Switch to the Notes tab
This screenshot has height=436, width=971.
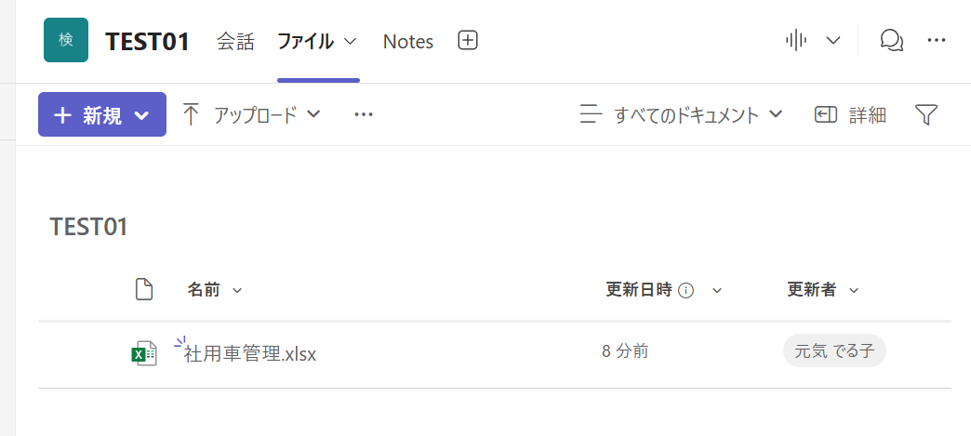(x=408, y=41)
